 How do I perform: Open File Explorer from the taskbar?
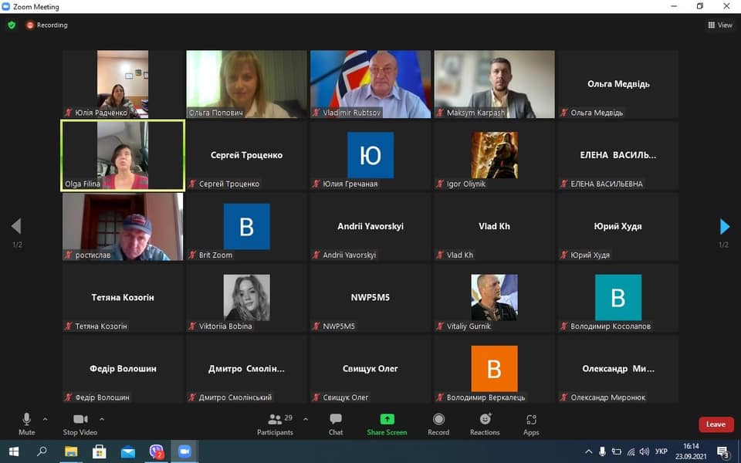coord(71,451)
